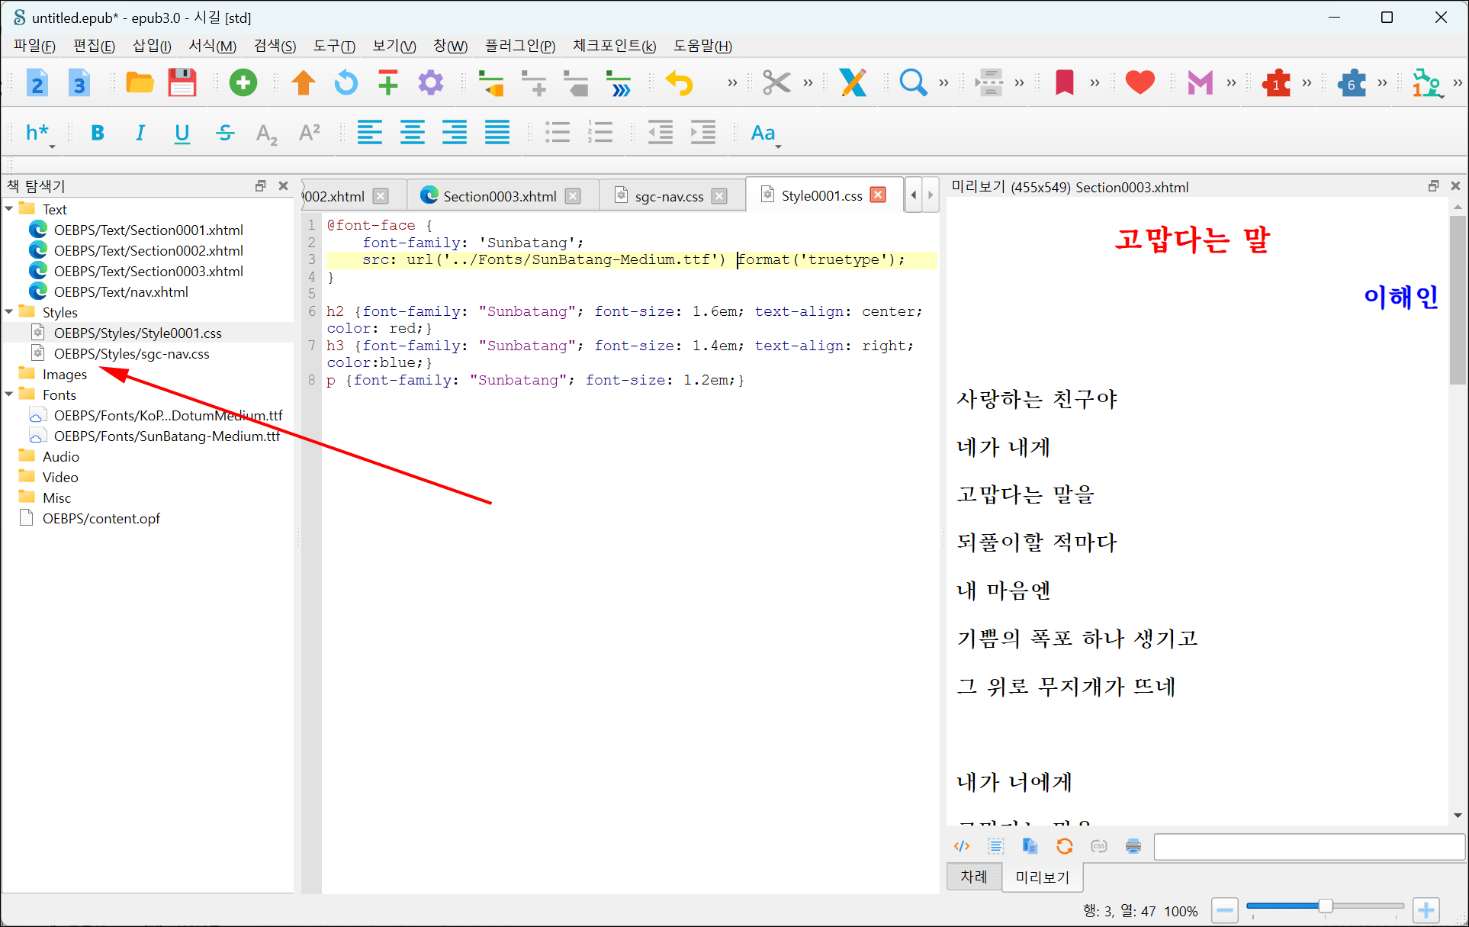Open the 도구(T) menu
The height and width of the screenshot is (927, 1469).
tap(334, 46)
